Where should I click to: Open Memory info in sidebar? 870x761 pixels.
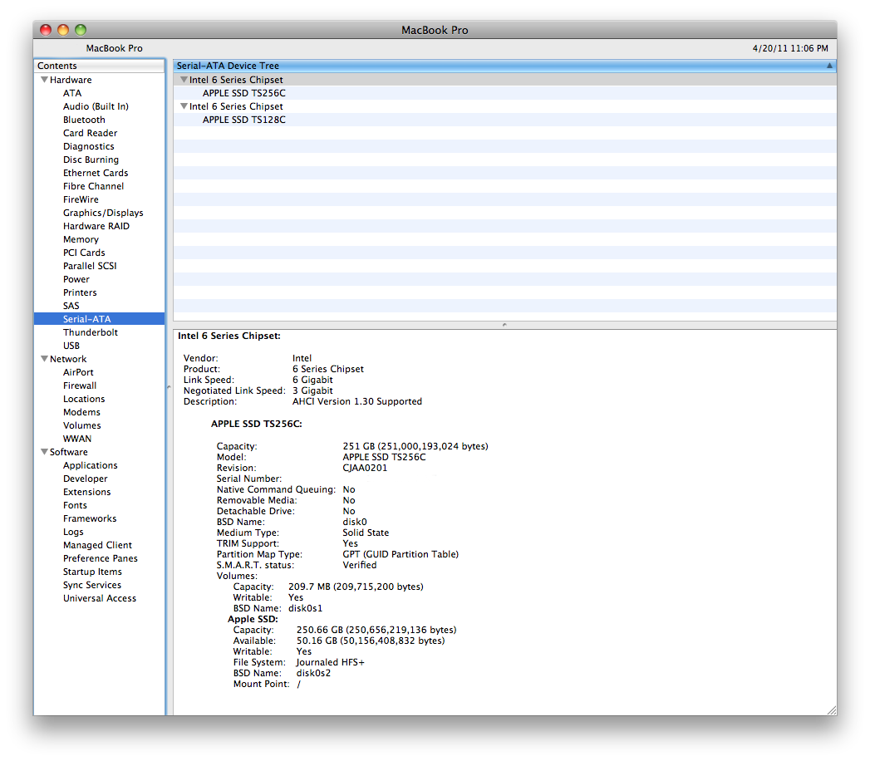tap(81, 239)
